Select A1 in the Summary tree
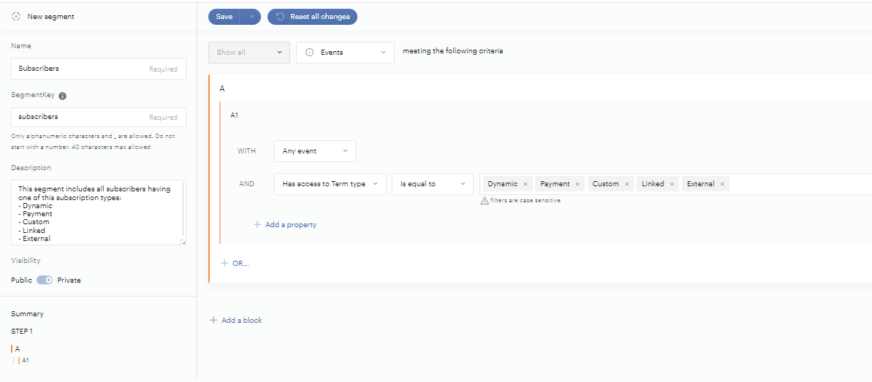This screenshot has height=382, width=872. click(x=26, y=360)
